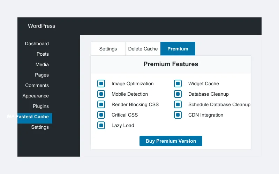Screen dimensions: 279x174
Task: Click the Buy Premium Version button
Action: 171,141
